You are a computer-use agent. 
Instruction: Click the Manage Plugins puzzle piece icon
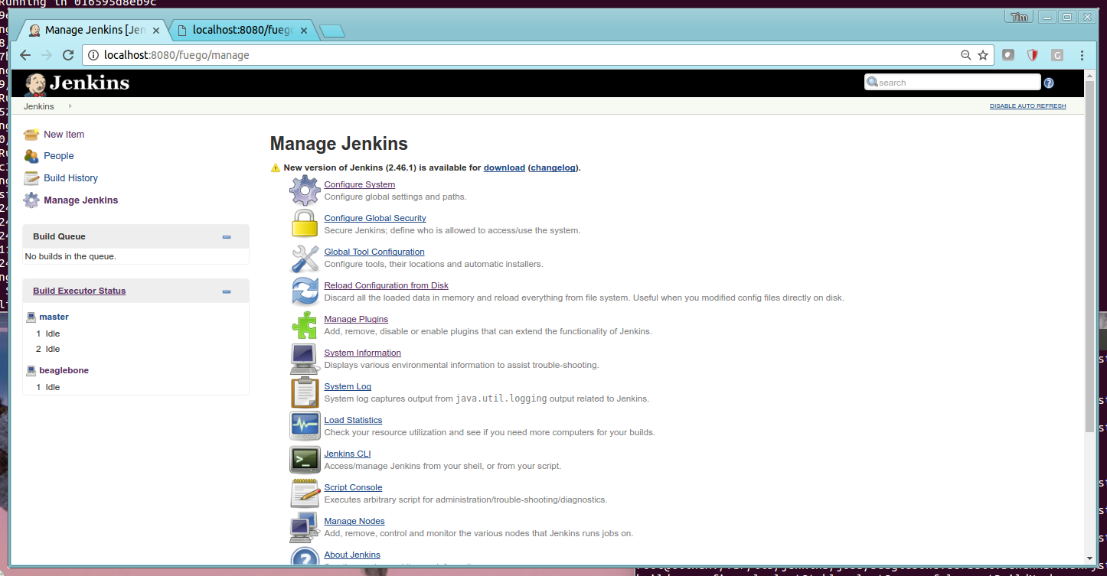tap(305, 325)
